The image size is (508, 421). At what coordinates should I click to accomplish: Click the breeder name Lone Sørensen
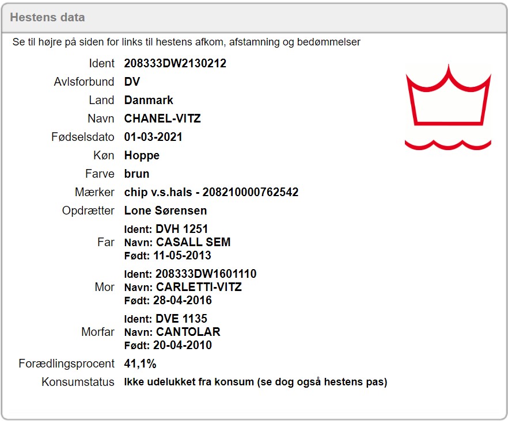click(x=165, y=210)
